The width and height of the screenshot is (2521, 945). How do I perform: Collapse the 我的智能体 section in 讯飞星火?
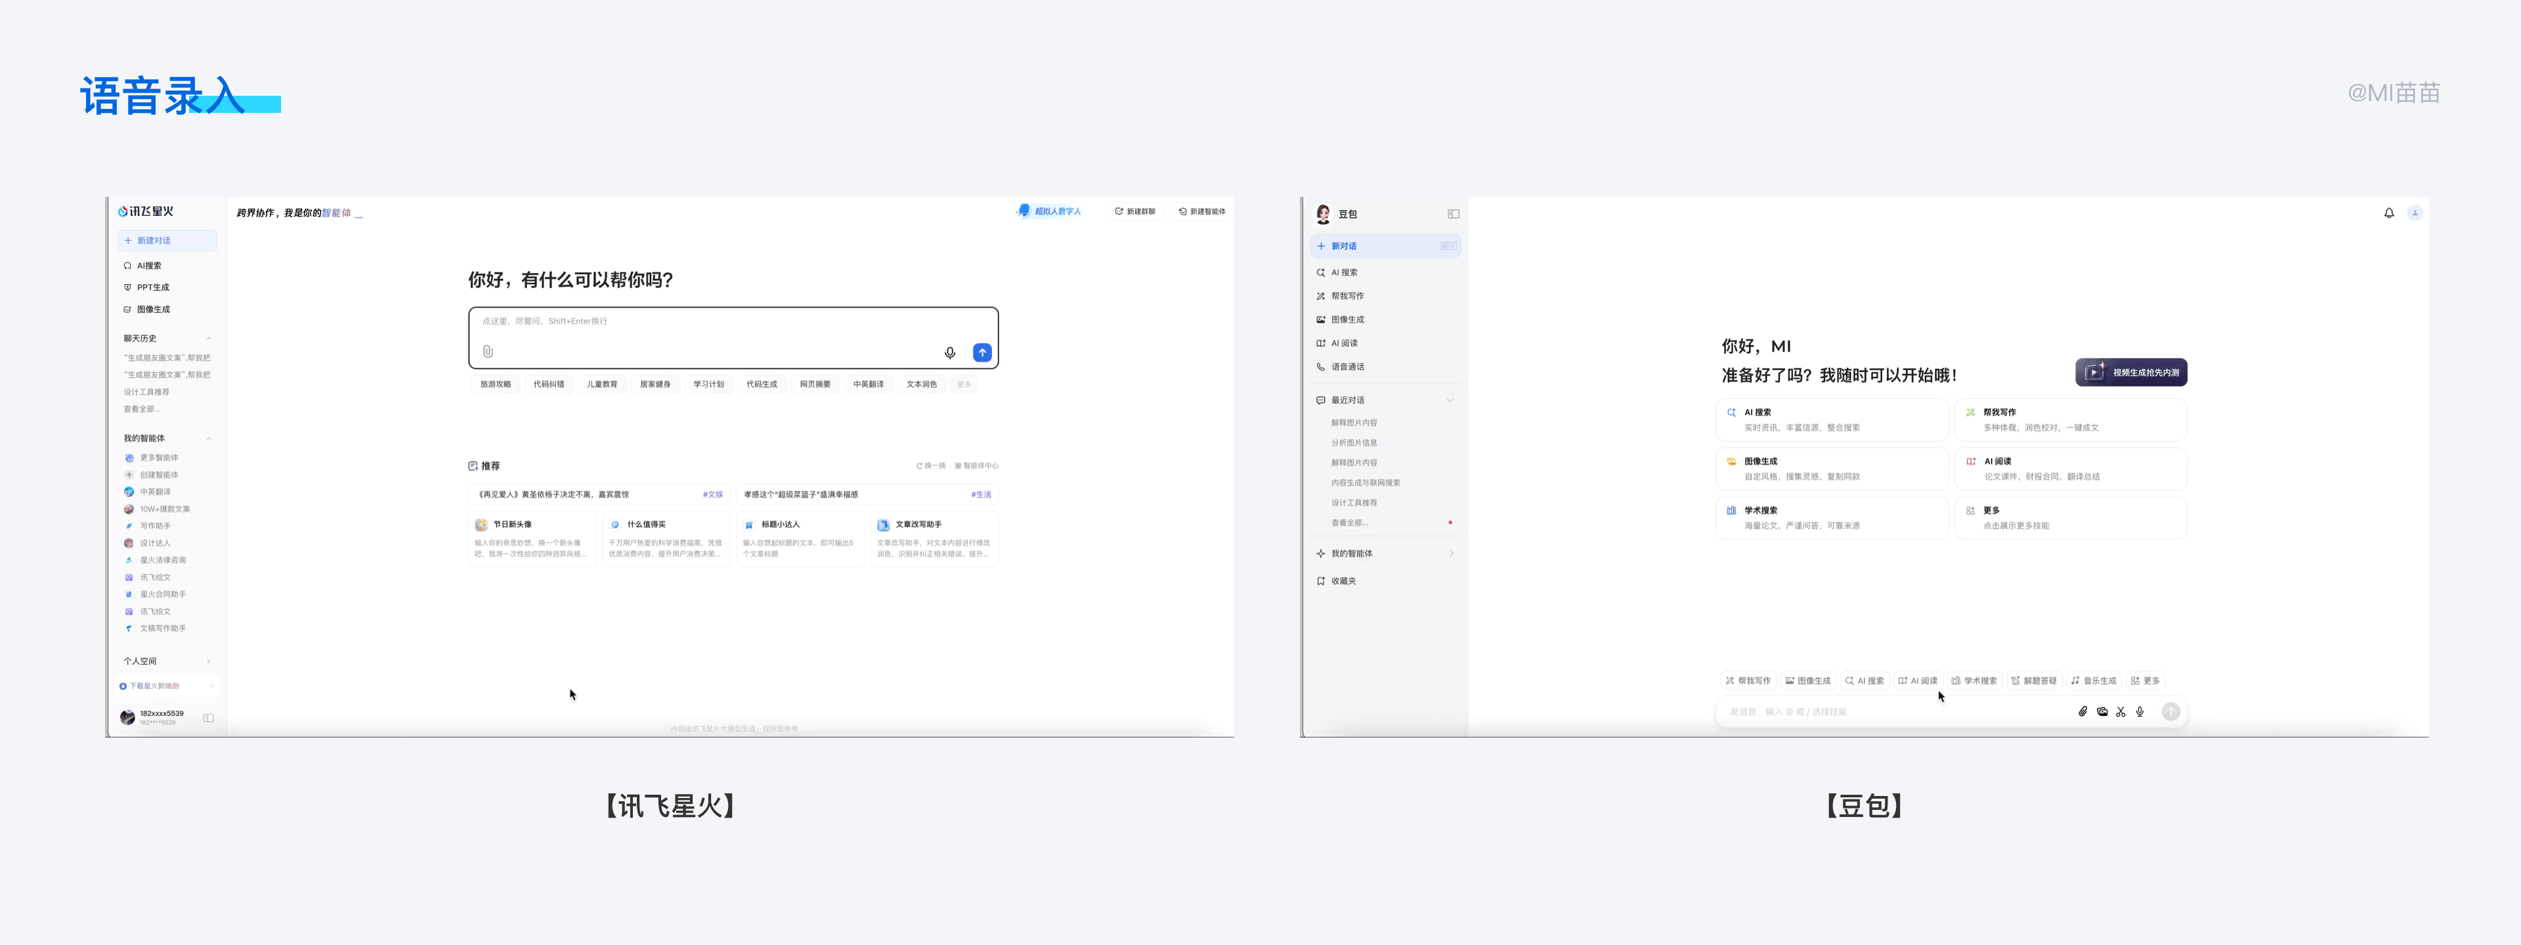coord(209,438)
